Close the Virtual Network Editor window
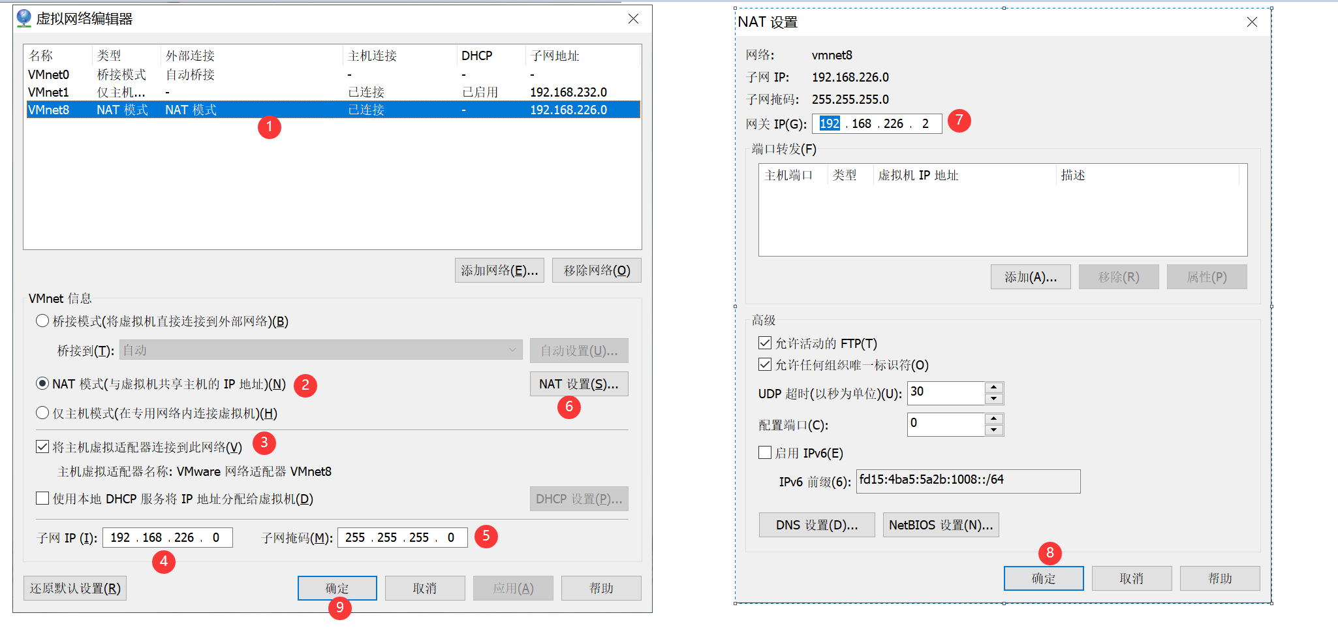Screen dimensions: 1338x643 click(x=633, y=19)
